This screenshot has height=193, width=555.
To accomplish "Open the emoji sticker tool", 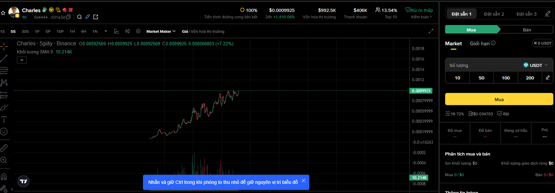I will click(x=4, y=131).
